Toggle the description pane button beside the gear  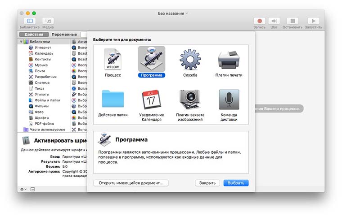tap(32, 189)
